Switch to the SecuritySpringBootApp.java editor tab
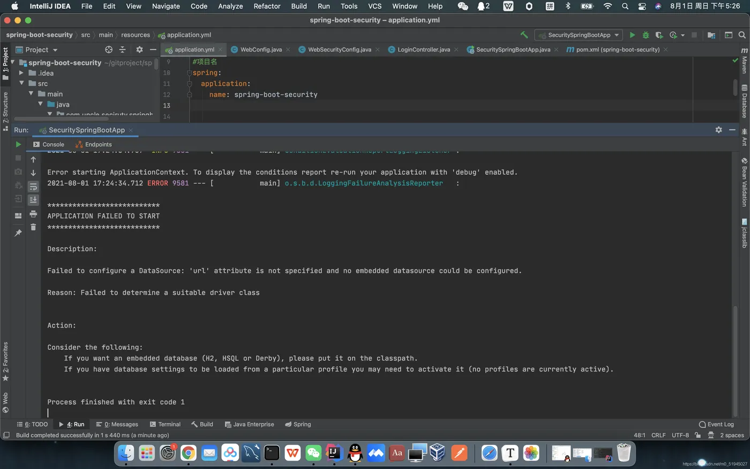750x469 pixels. pyautogui.click(x=512, y=49)
